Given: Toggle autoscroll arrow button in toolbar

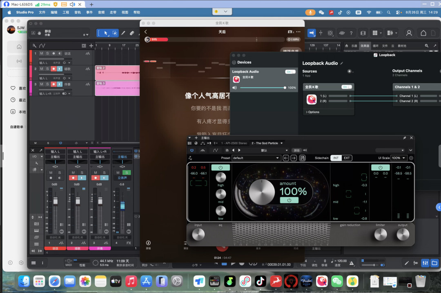Looking at the screenshot, I should [312, 33].
